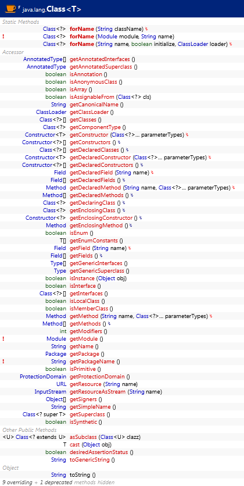
Task: Click the exclamation marker beside forName Module row
Action: 3,37
